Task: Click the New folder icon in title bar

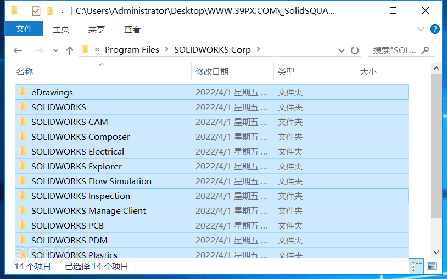Action: point(50,11)
